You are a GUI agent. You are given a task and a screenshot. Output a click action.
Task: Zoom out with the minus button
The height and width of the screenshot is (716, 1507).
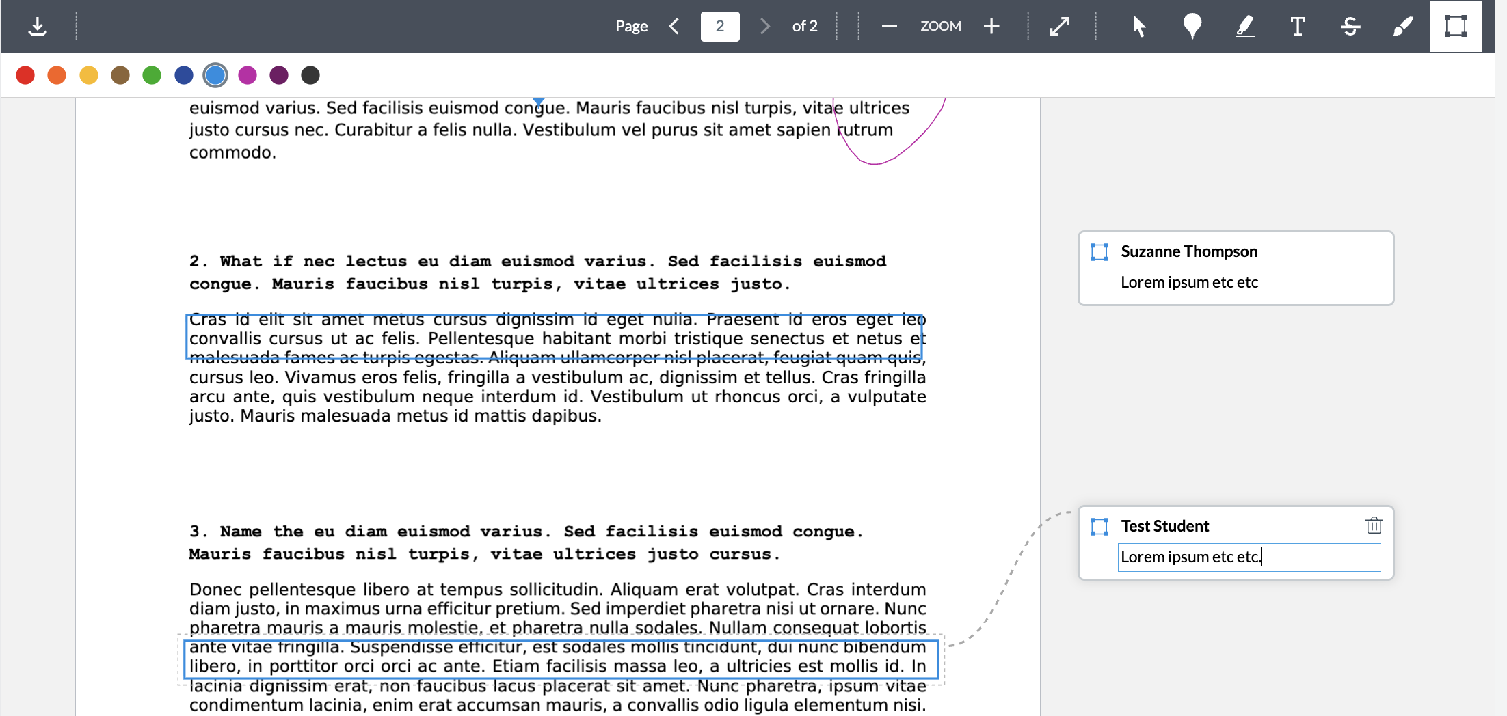[x=889, y=26]
